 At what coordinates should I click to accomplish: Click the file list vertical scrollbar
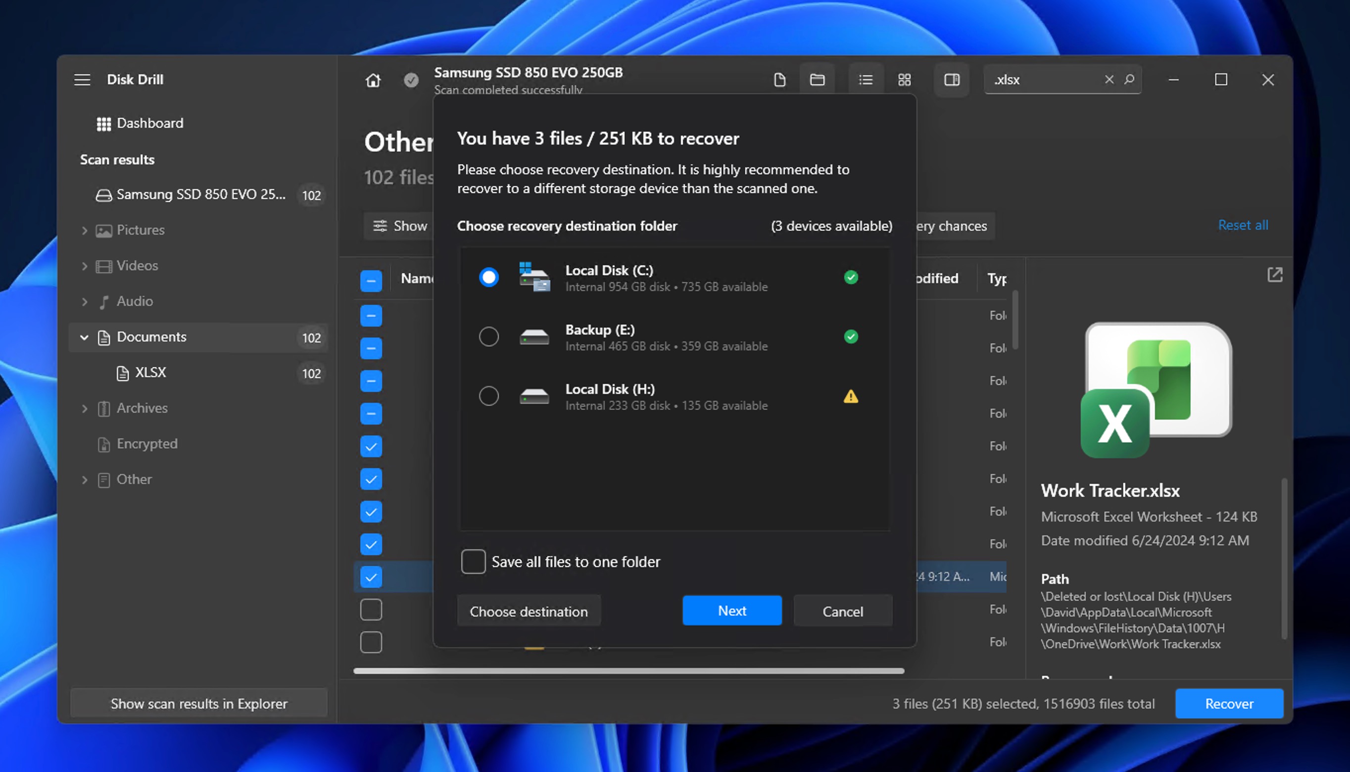tap(1015, 320)
